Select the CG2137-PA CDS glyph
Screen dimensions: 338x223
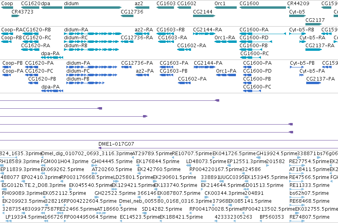(313, 83)
